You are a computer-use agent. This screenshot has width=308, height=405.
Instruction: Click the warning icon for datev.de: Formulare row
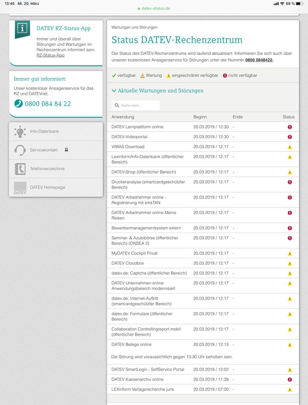tap(290, 314)
